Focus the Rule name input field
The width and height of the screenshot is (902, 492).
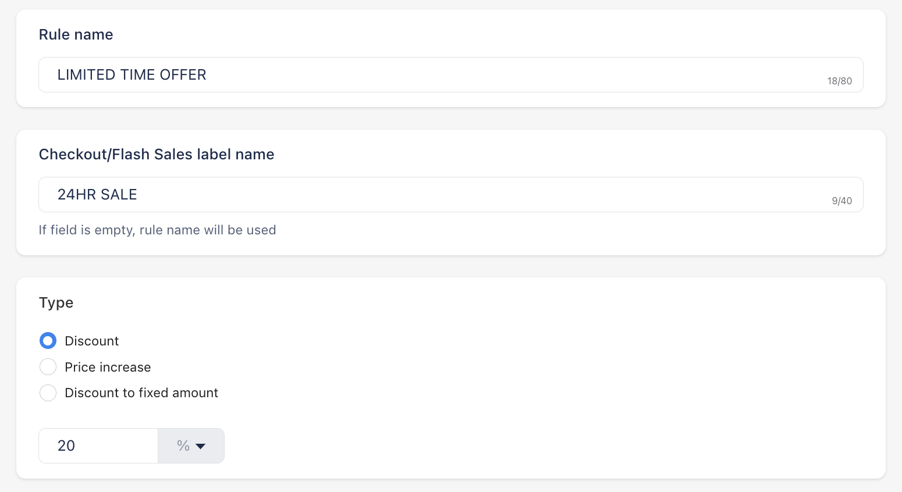(x=450, y=74)
